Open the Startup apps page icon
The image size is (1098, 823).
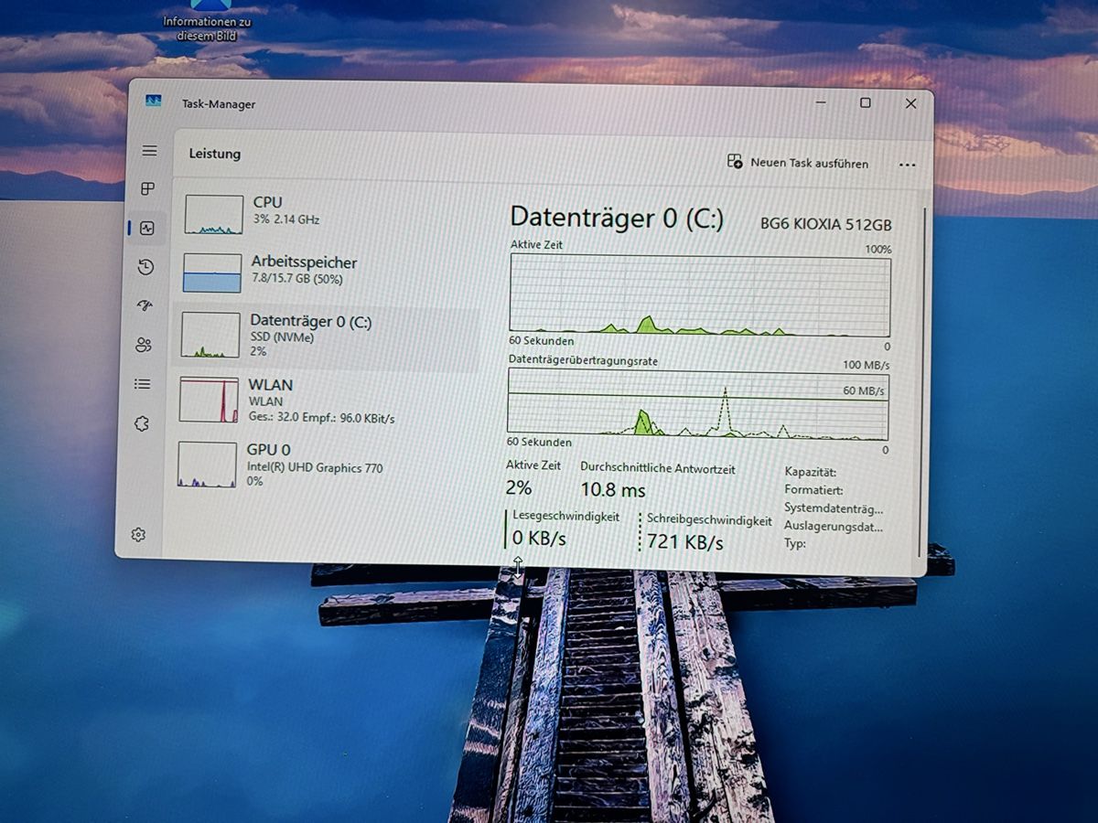145,305
